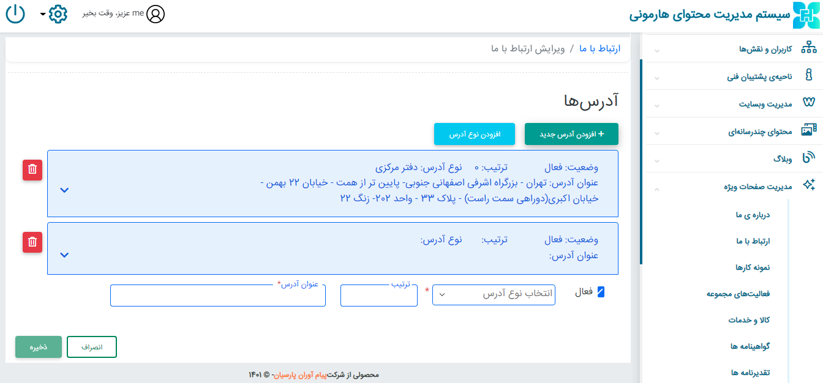Click the کاربران و نقش‌ها hierarchy icon

point(809,48)
